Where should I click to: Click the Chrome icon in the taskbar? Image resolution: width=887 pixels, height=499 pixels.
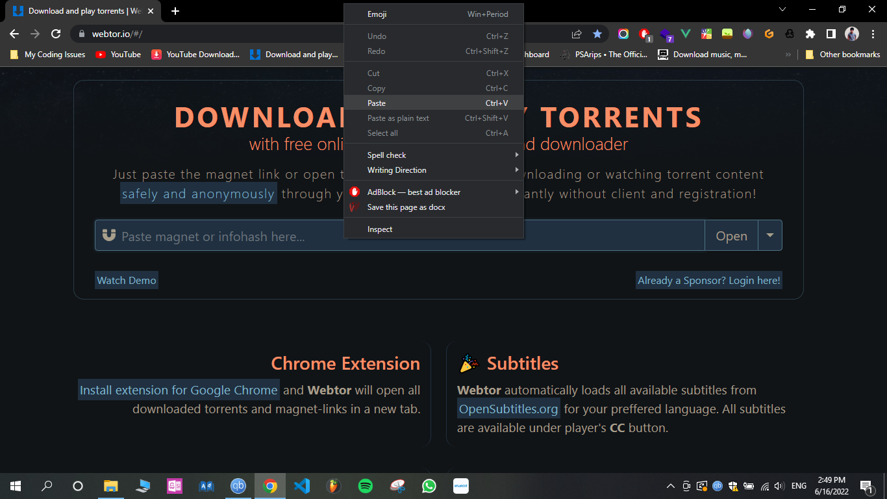coord(270,486)
